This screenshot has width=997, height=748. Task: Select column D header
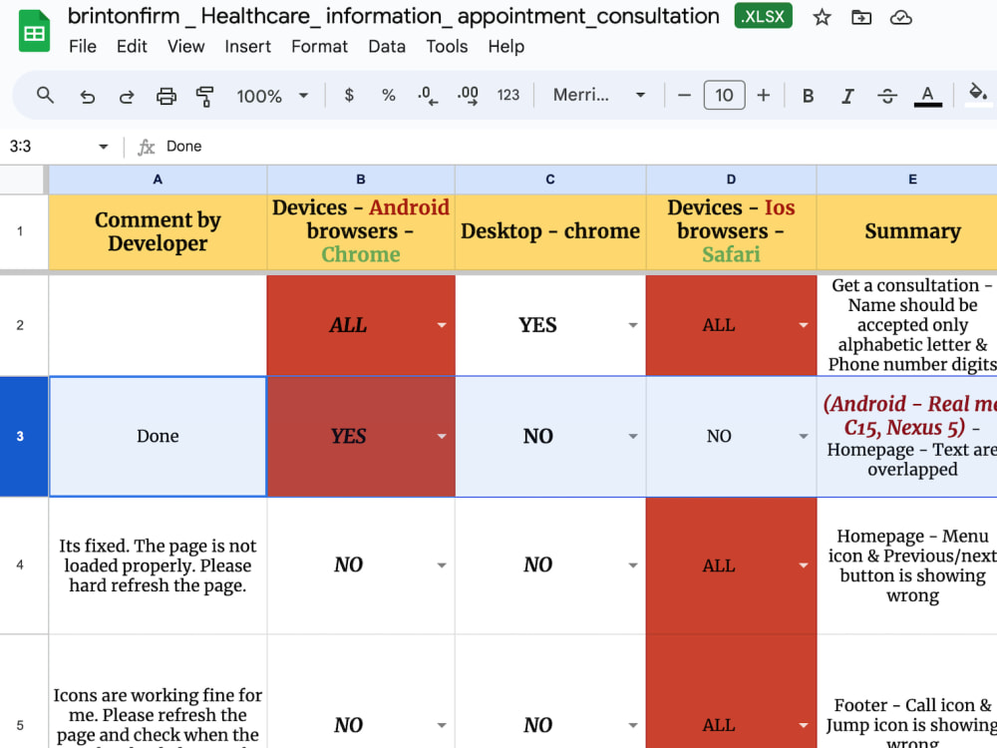pos(731,180)
